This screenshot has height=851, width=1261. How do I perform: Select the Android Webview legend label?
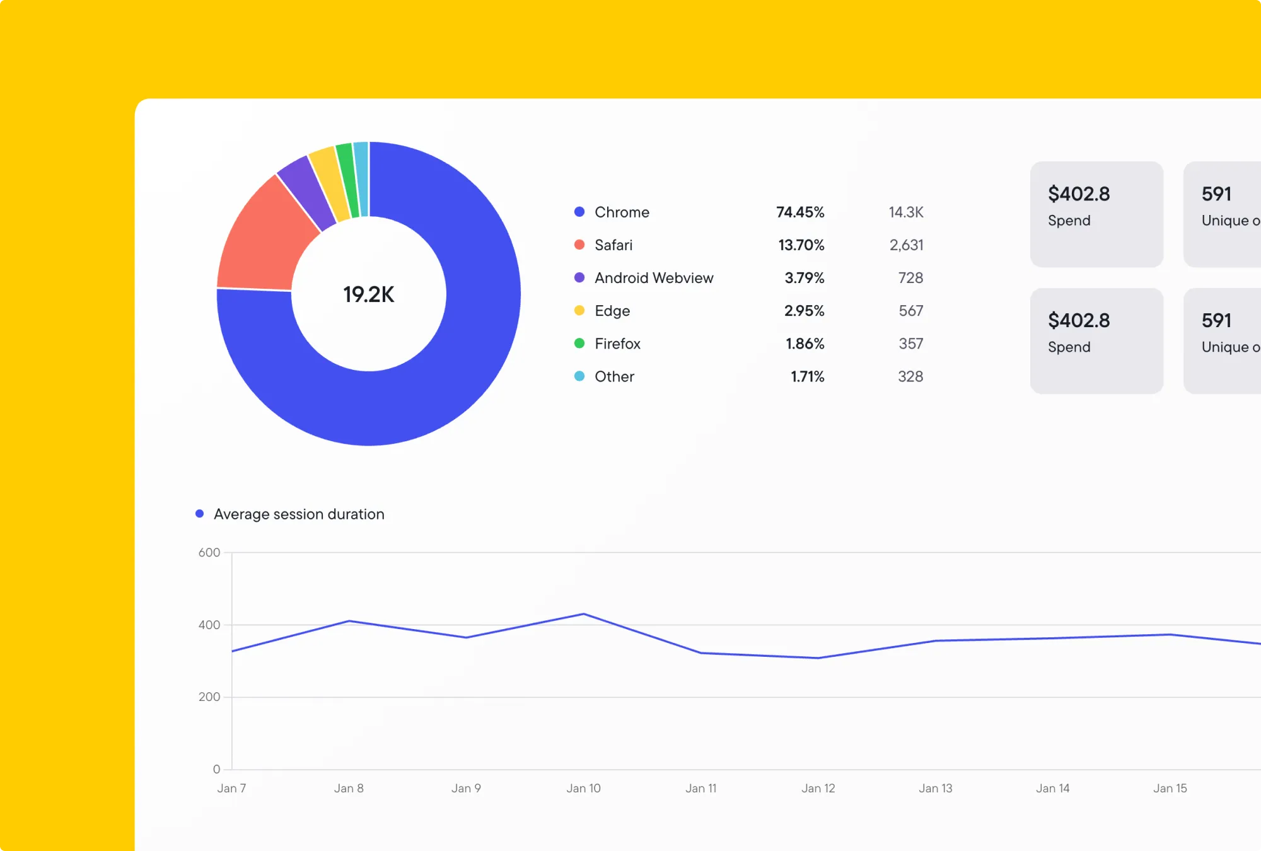pos(654,277)
